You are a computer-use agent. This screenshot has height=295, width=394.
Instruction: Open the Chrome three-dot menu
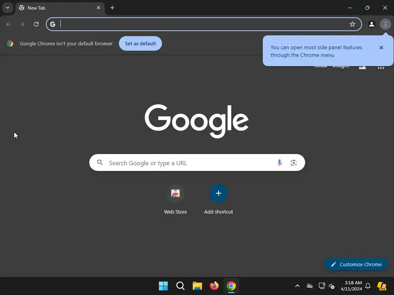coord(385,24)
